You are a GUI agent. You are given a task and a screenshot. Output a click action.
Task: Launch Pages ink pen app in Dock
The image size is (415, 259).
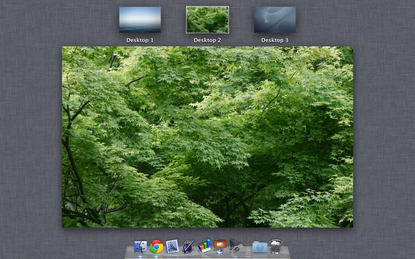point(188,246)
